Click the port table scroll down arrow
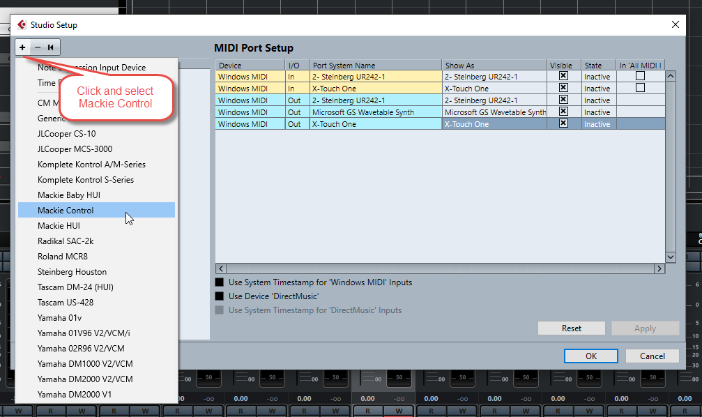702x417 pixels. (670, 257)
